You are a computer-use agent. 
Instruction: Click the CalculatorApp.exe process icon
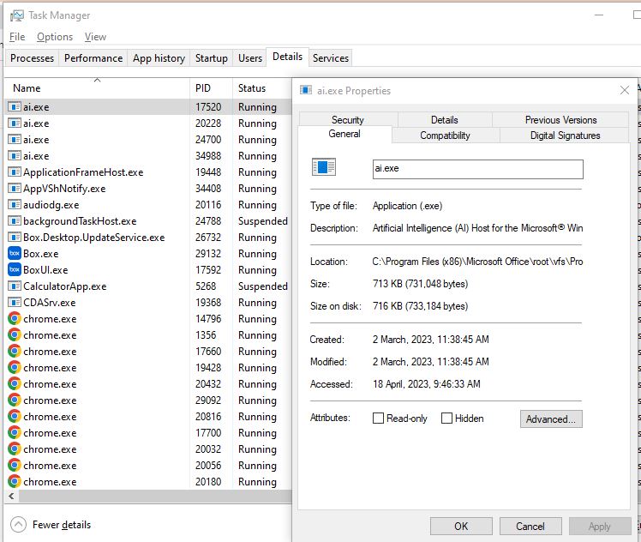coord(15,286)
